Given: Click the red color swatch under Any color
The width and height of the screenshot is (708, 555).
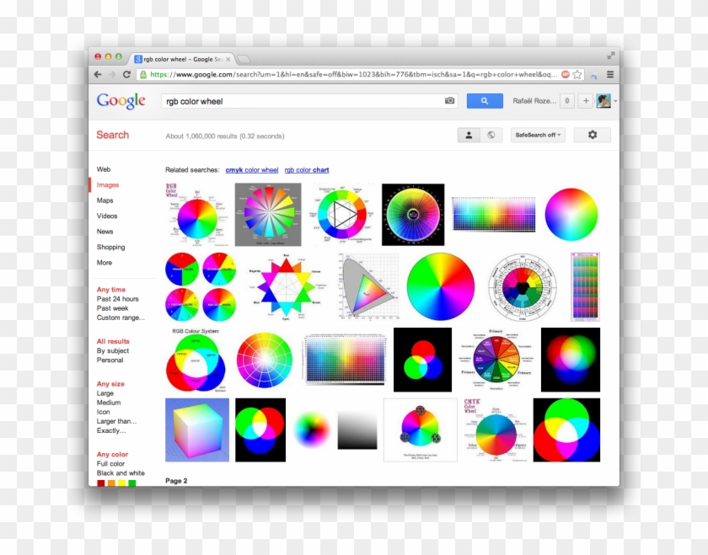Looking at the screenshot, I should click(100, 483).
